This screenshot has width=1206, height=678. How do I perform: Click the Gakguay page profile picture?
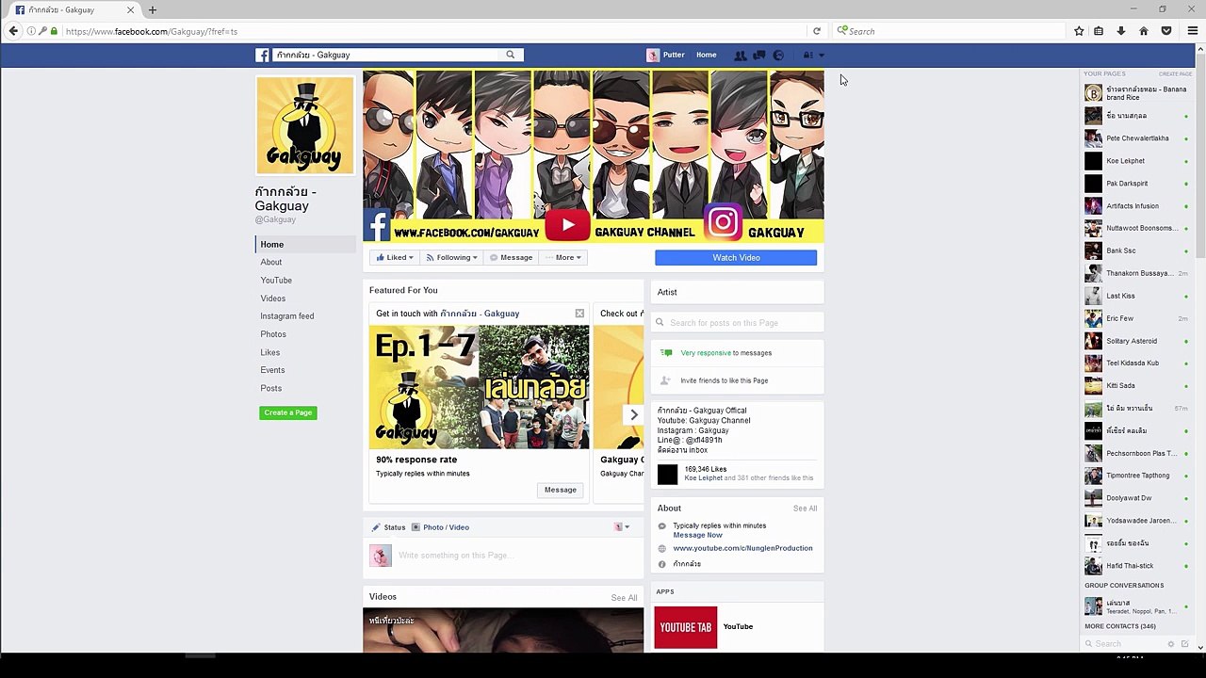click(305, 125)
